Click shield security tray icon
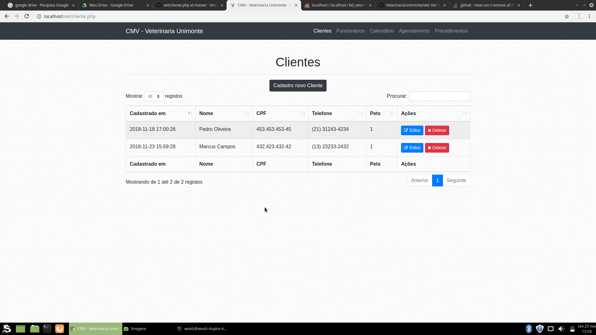The height and width of the screenshot is (335, 596). [540, 329]
